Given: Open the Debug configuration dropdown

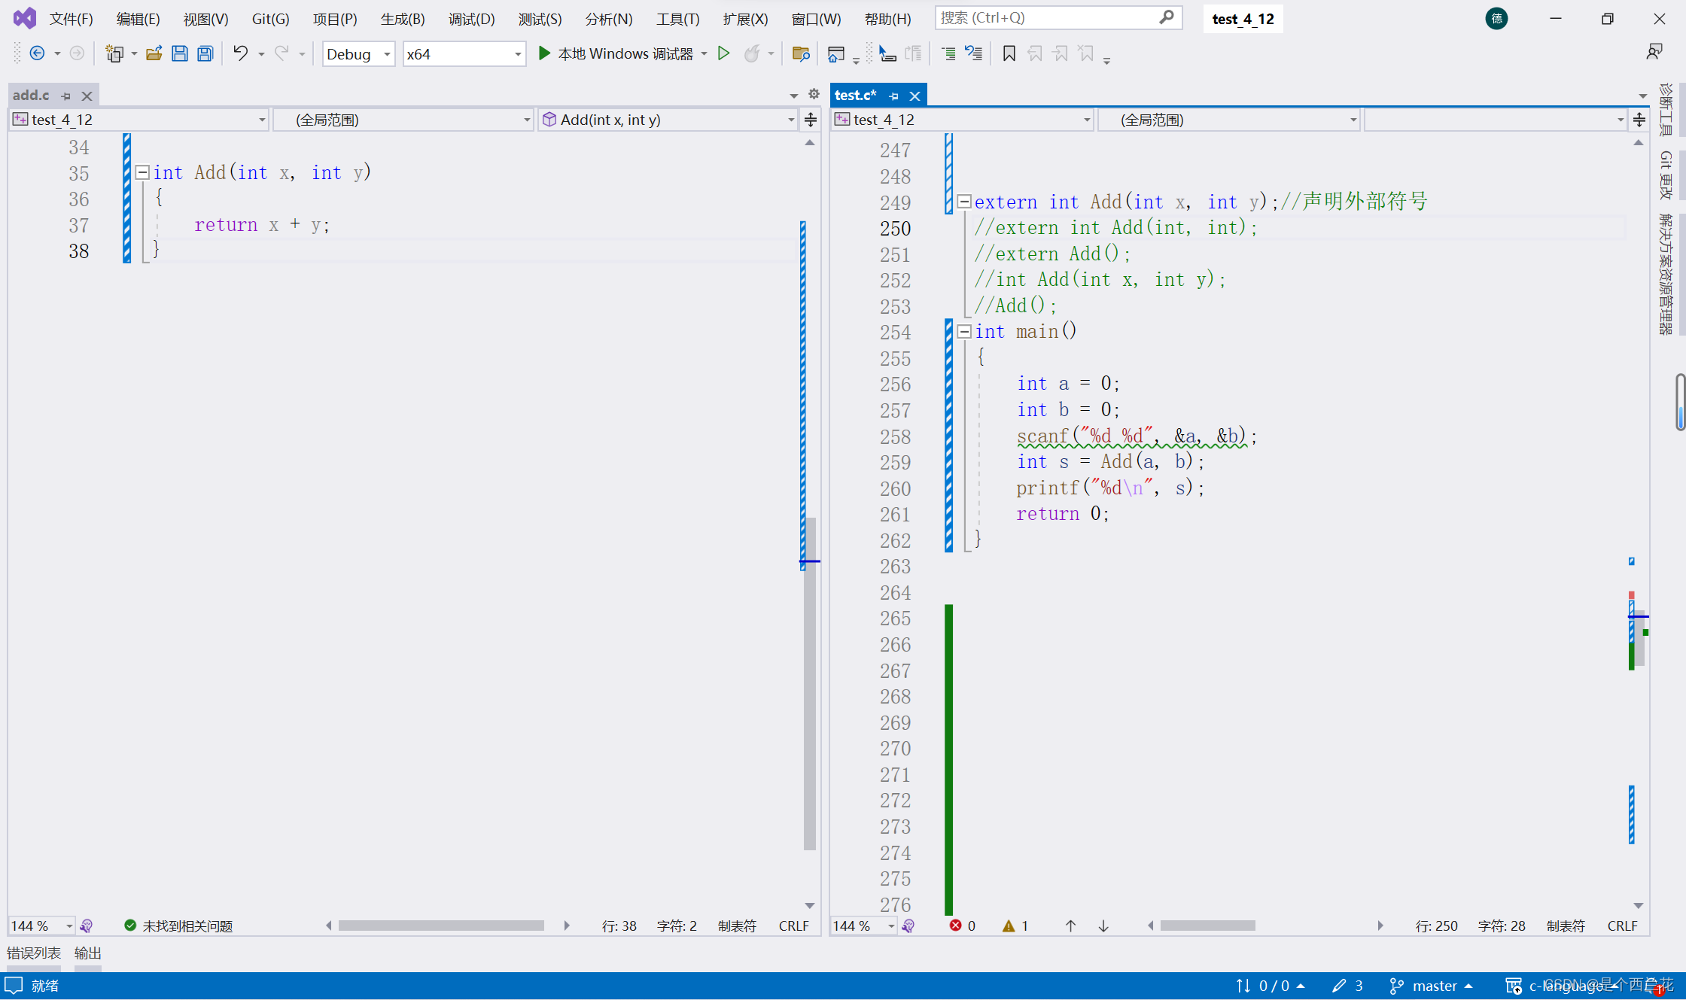Looking at the screenshot, I should [358, 54].
